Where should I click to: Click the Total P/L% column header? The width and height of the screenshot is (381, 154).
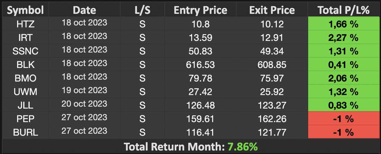click(343, 10)
